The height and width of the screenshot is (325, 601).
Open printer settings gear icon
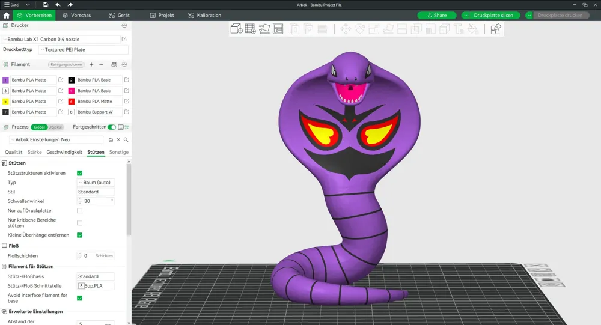click(124, 25)
